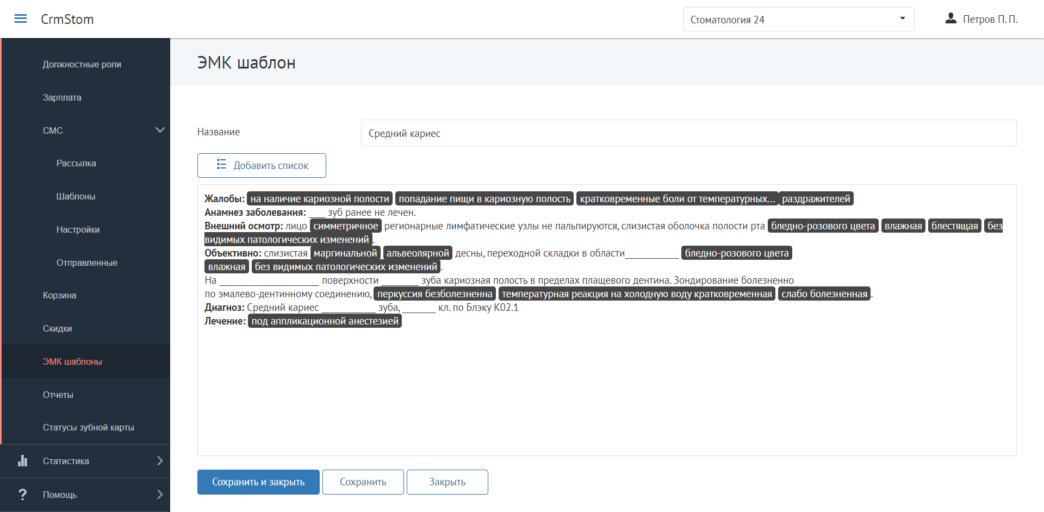This screenshot has width=1044, height=512.
Task: Open the hamburger navigation menu
Action: coord(21,19)
